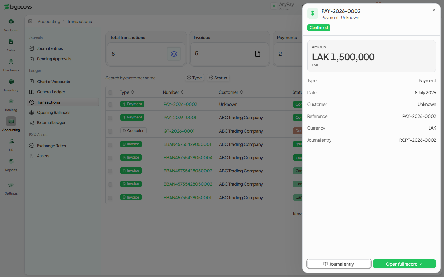Open the Purchases module icon
The image size is (444, 277).
click(x=11, y=62)
